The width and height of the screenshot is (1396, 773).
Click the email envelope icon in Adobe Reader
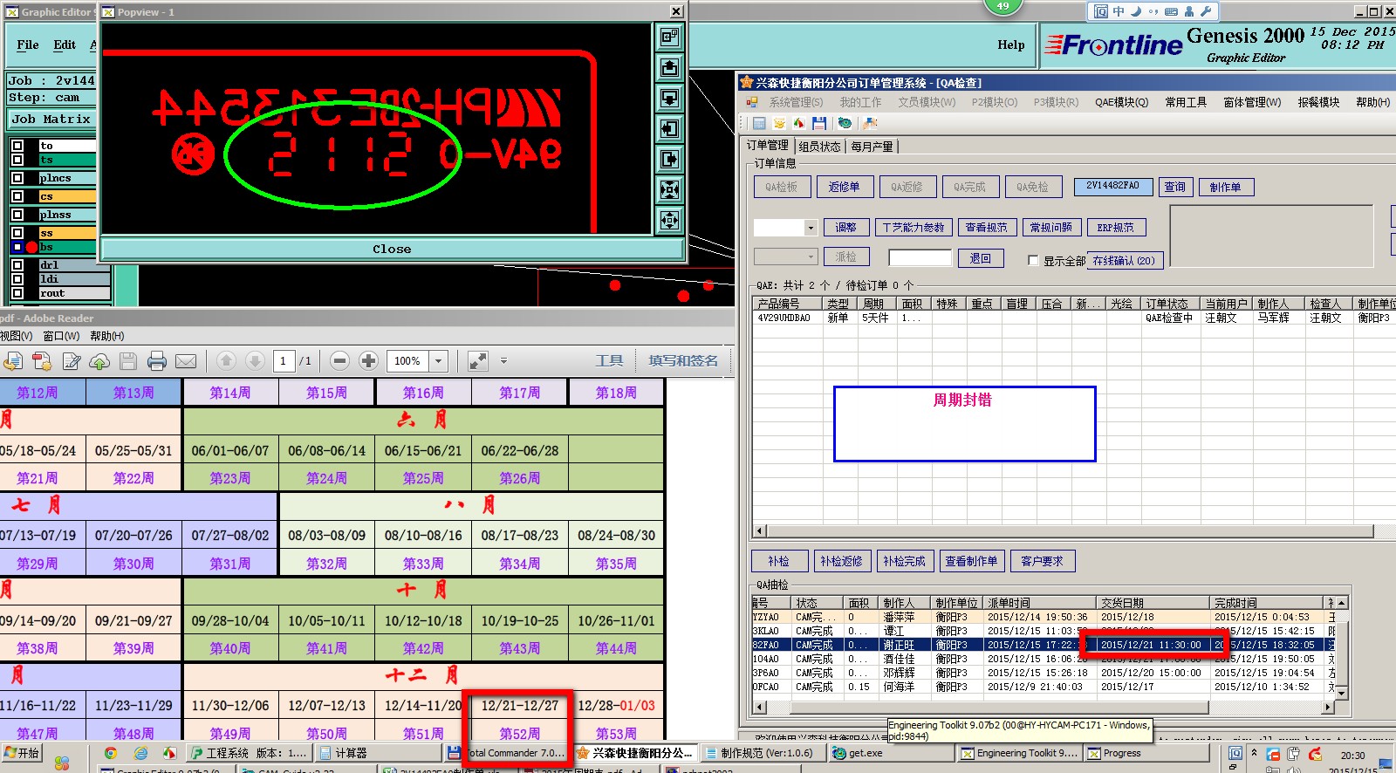(x=186, y=361)
